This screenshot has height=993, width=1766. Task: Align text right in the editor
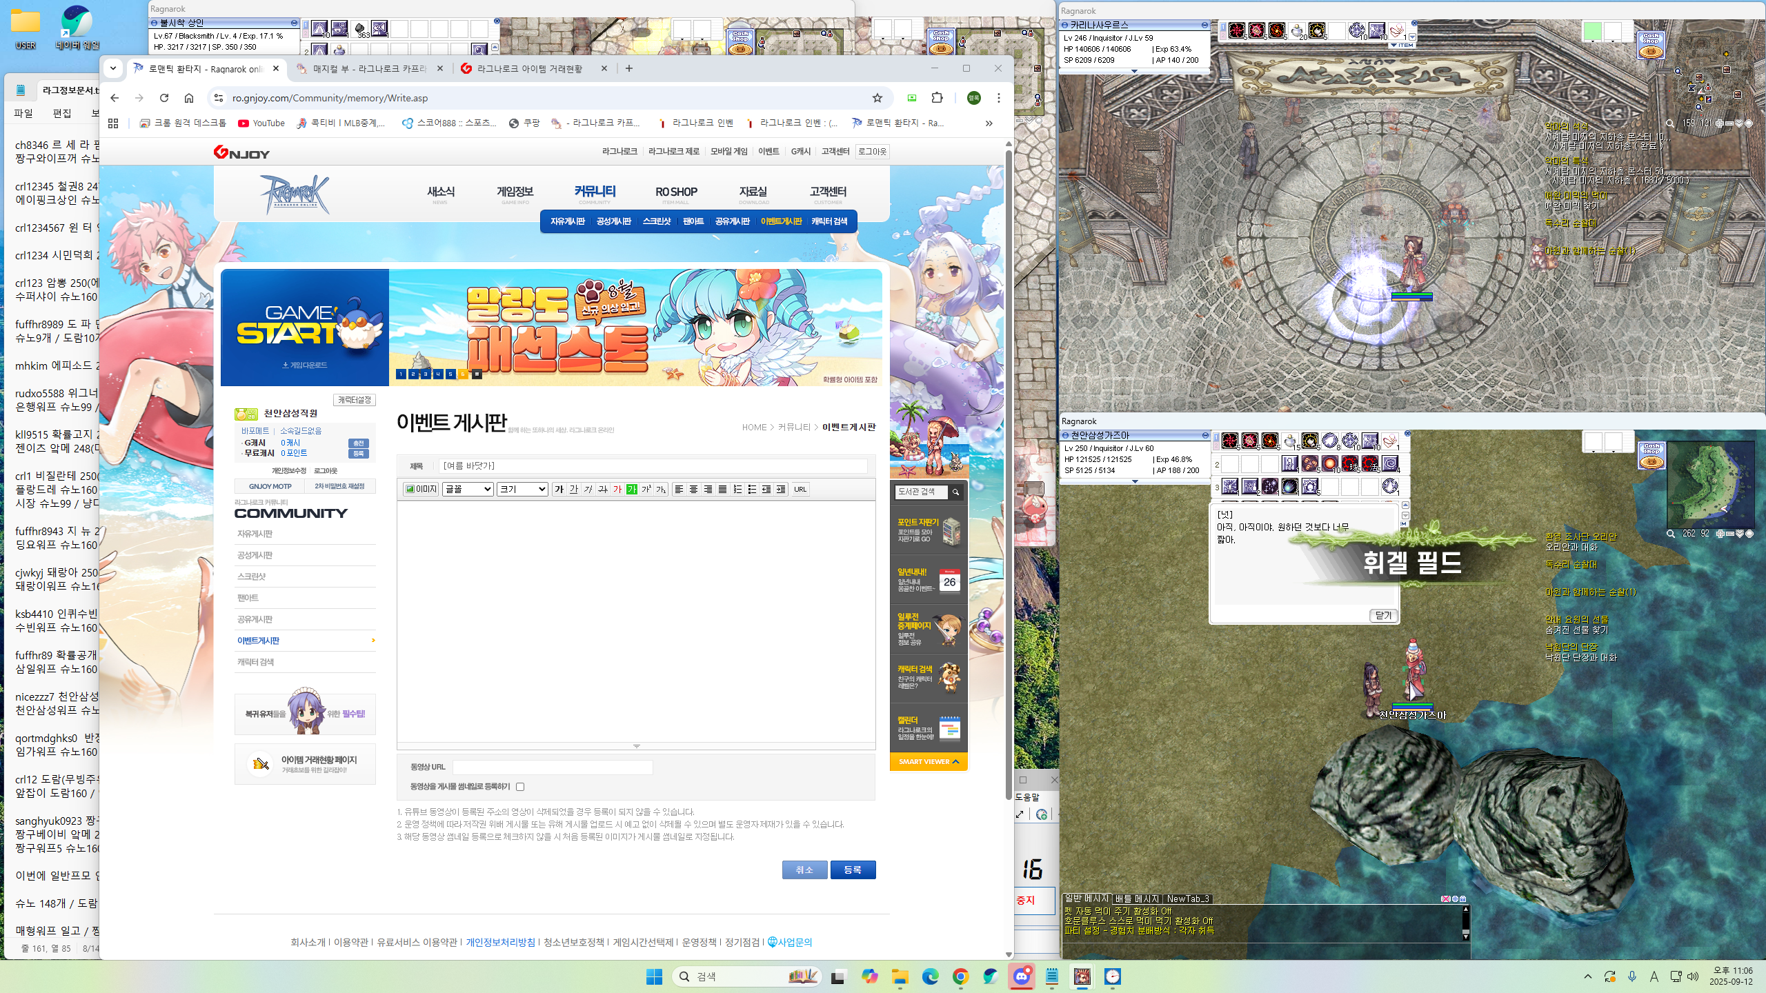tap(708, 489)
